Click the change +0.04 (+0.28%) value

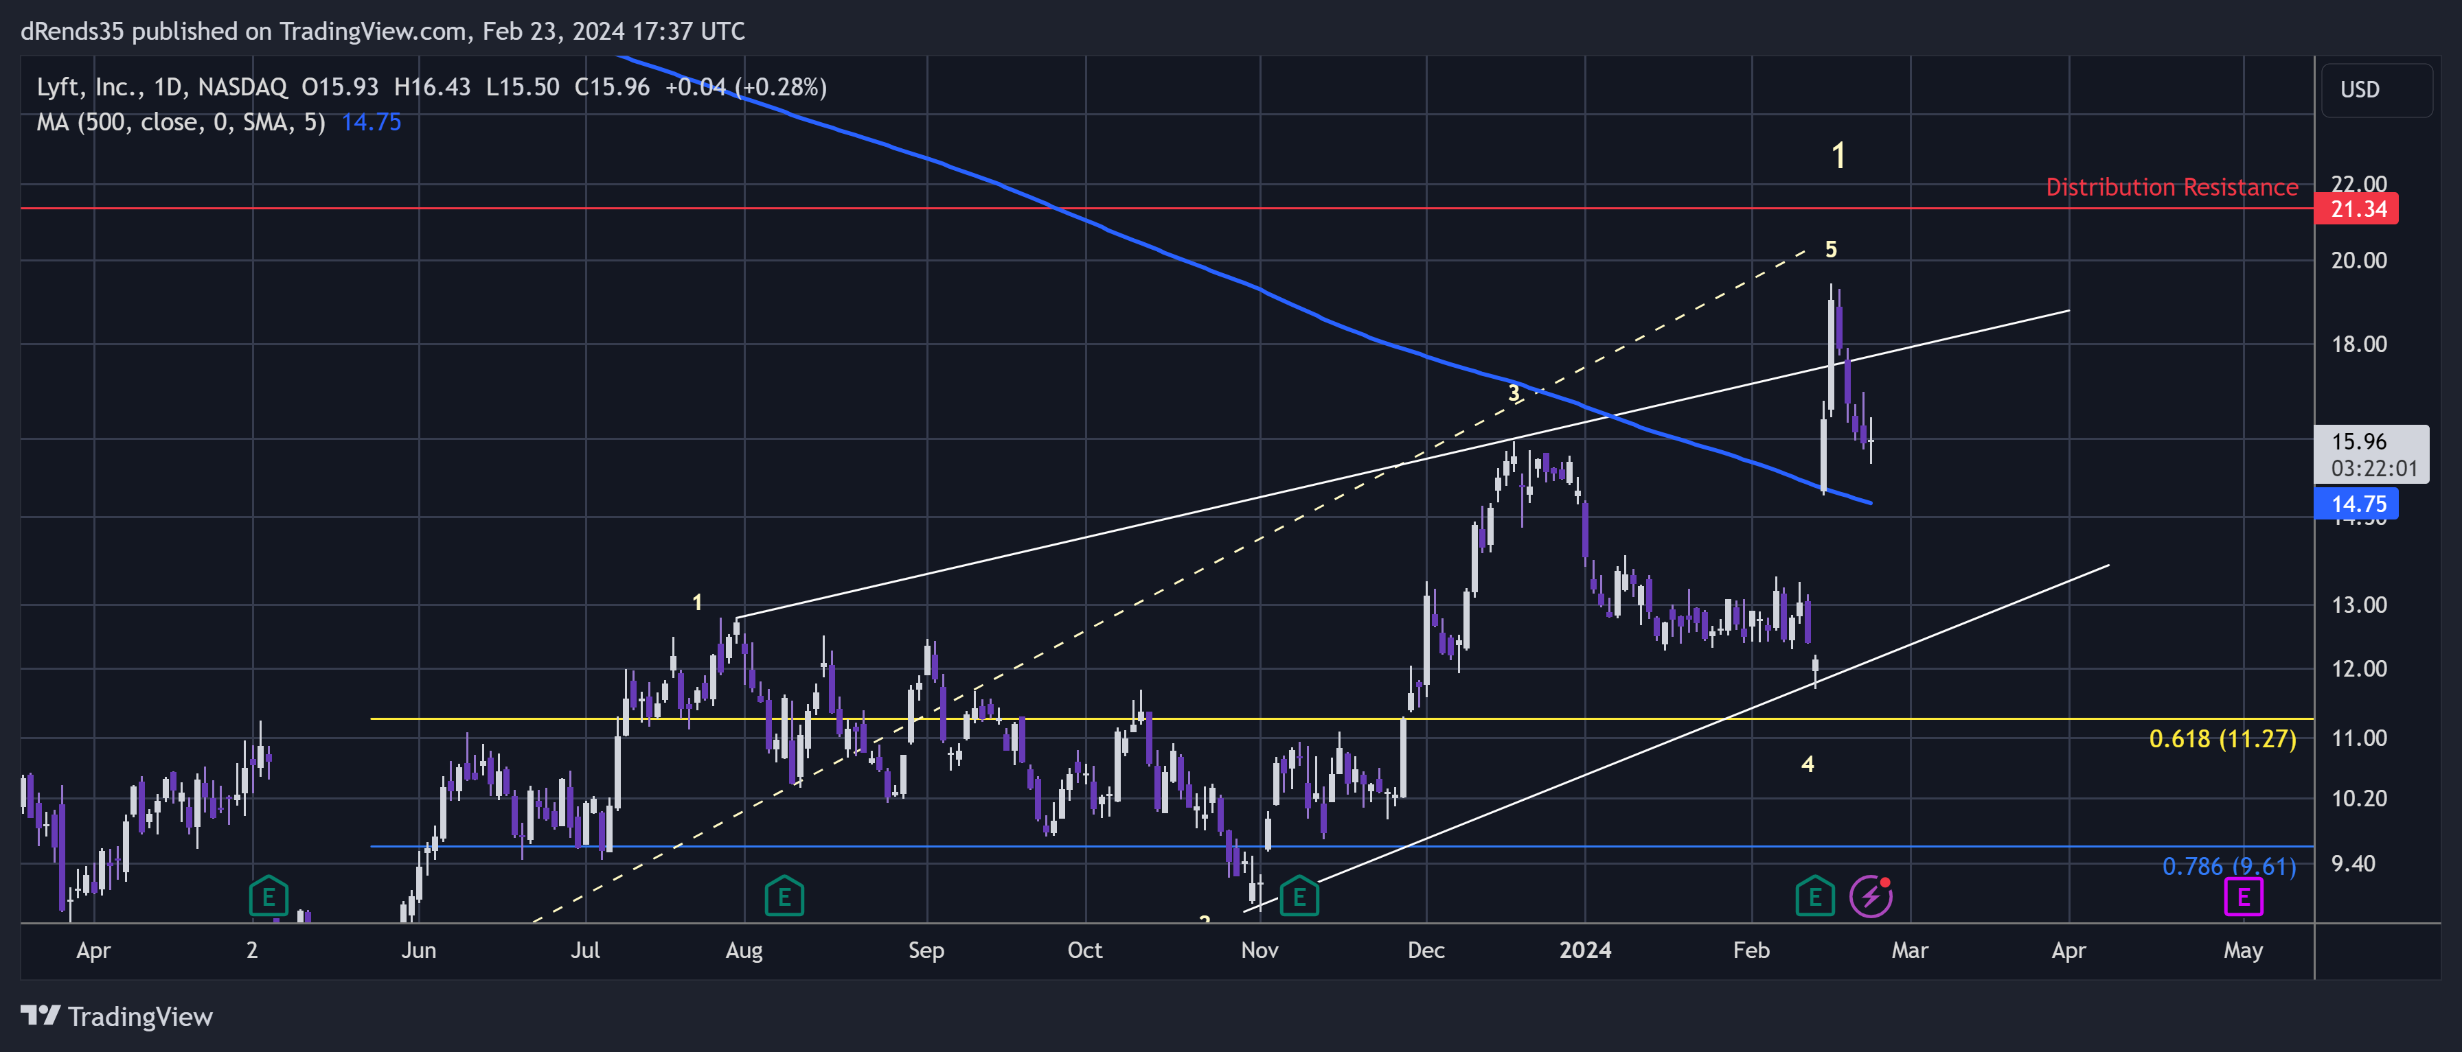pyautogui.click(x=746, y=87)
